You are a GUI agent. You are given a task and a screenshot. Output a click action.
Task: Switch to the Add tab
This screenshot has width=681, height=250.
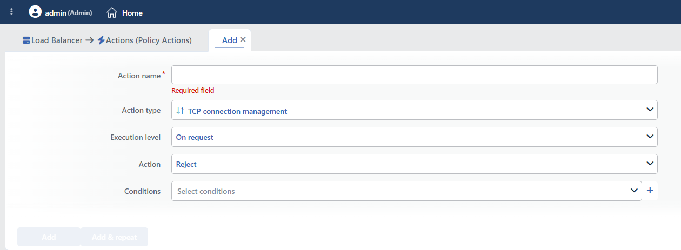[x=229, y=40]
